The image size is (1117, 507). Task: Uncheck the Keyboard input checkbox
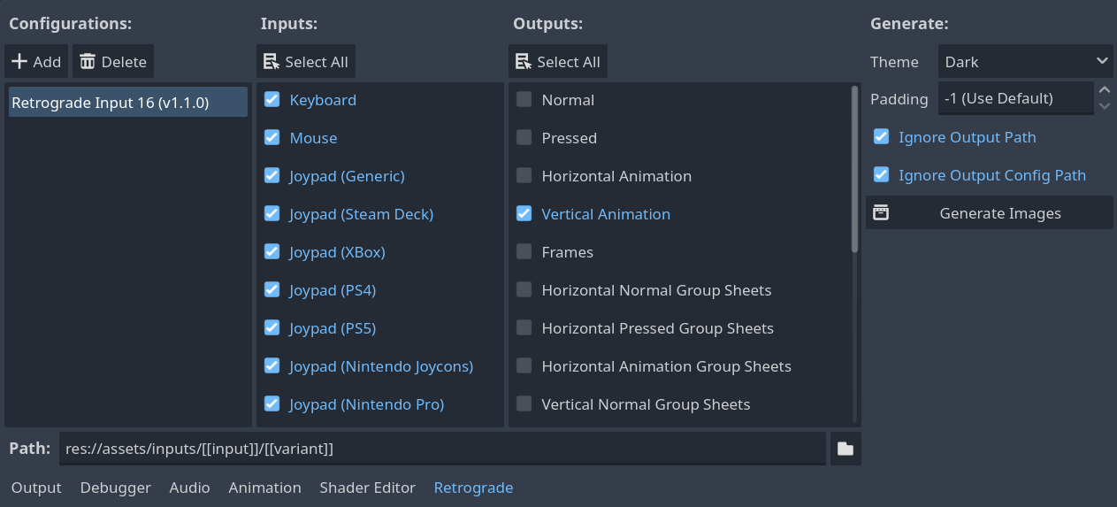coord(272,100)
